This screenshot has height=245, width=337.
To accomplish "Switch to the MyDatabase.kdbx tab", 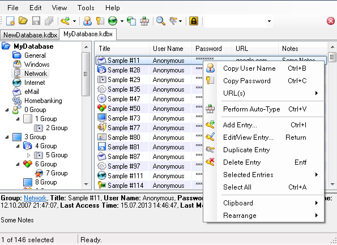I will coord(88,34).
